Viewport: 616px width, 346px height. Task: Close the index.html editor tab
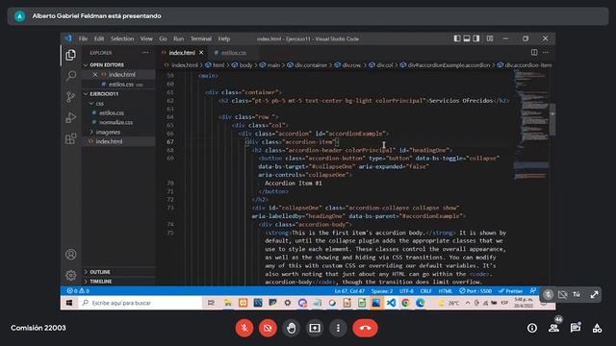point(201,53)
